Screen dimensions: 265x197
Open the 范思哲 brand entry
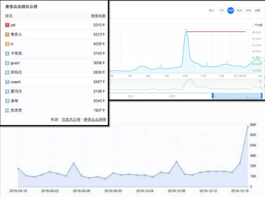[16, 110]
